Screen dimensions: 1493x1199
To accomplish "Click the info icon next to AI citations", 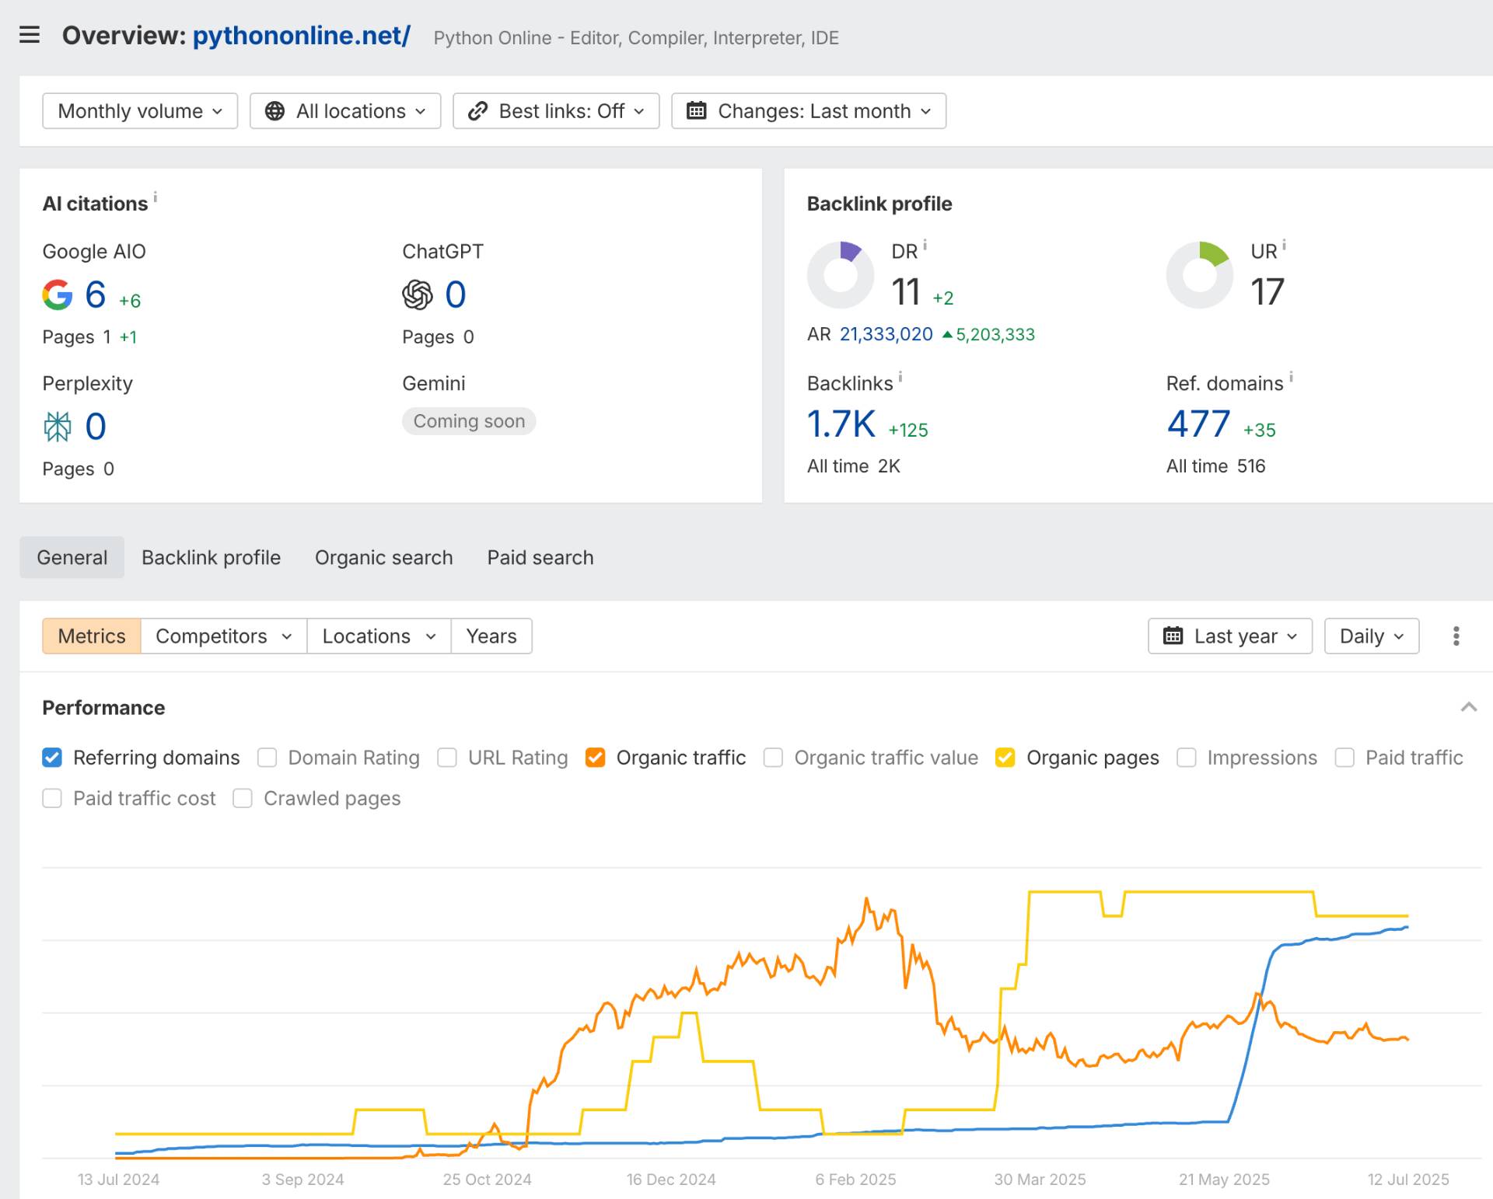I will tap(156, 197).
